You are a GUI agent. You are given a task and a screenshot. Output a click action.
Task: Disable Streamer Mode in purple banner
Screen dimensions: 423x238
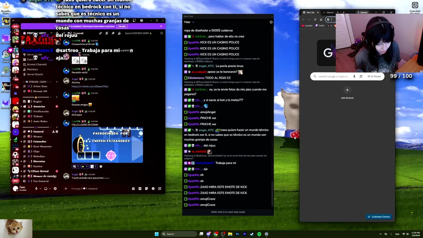(122, 26)
